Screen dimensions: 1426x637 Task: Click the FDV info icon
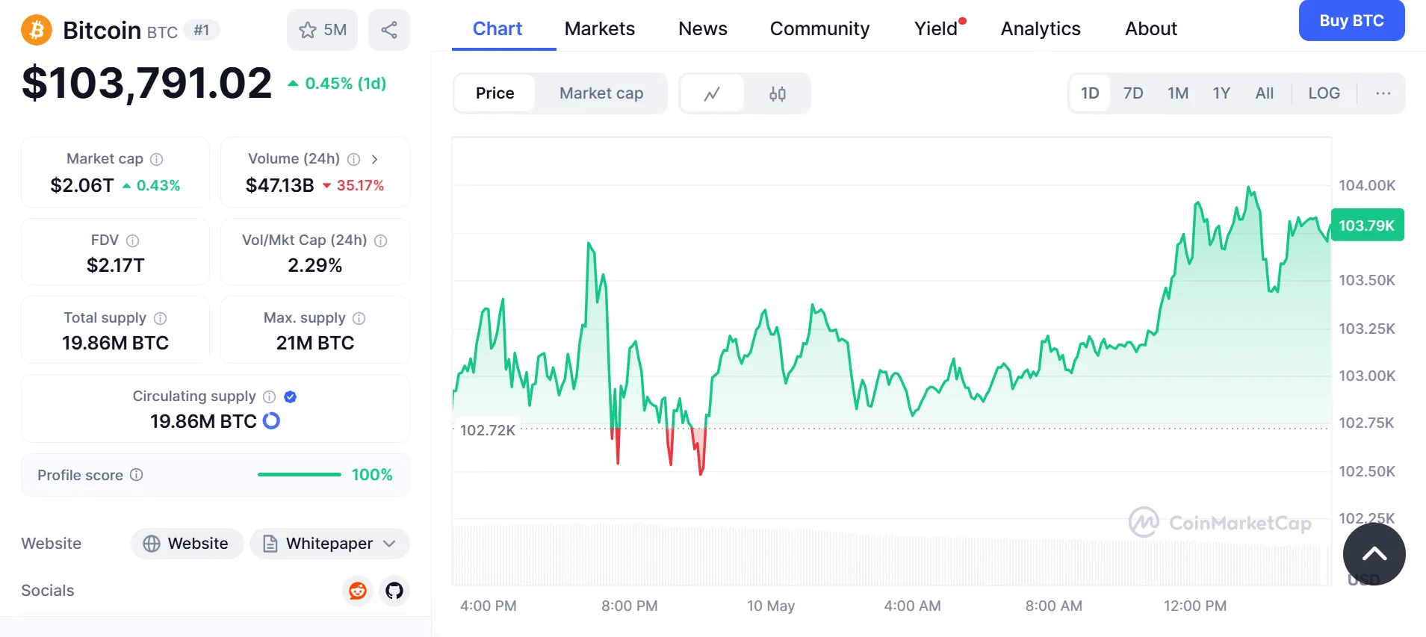pos(132,240)
